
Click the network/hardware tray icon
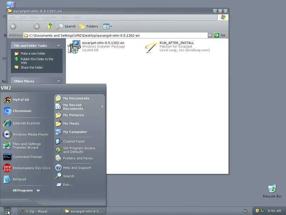(x=262, y=211)
